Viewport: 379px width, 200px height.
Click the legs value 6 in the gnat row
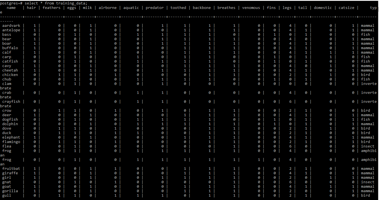pyautogui.click(x=290, y=182)
